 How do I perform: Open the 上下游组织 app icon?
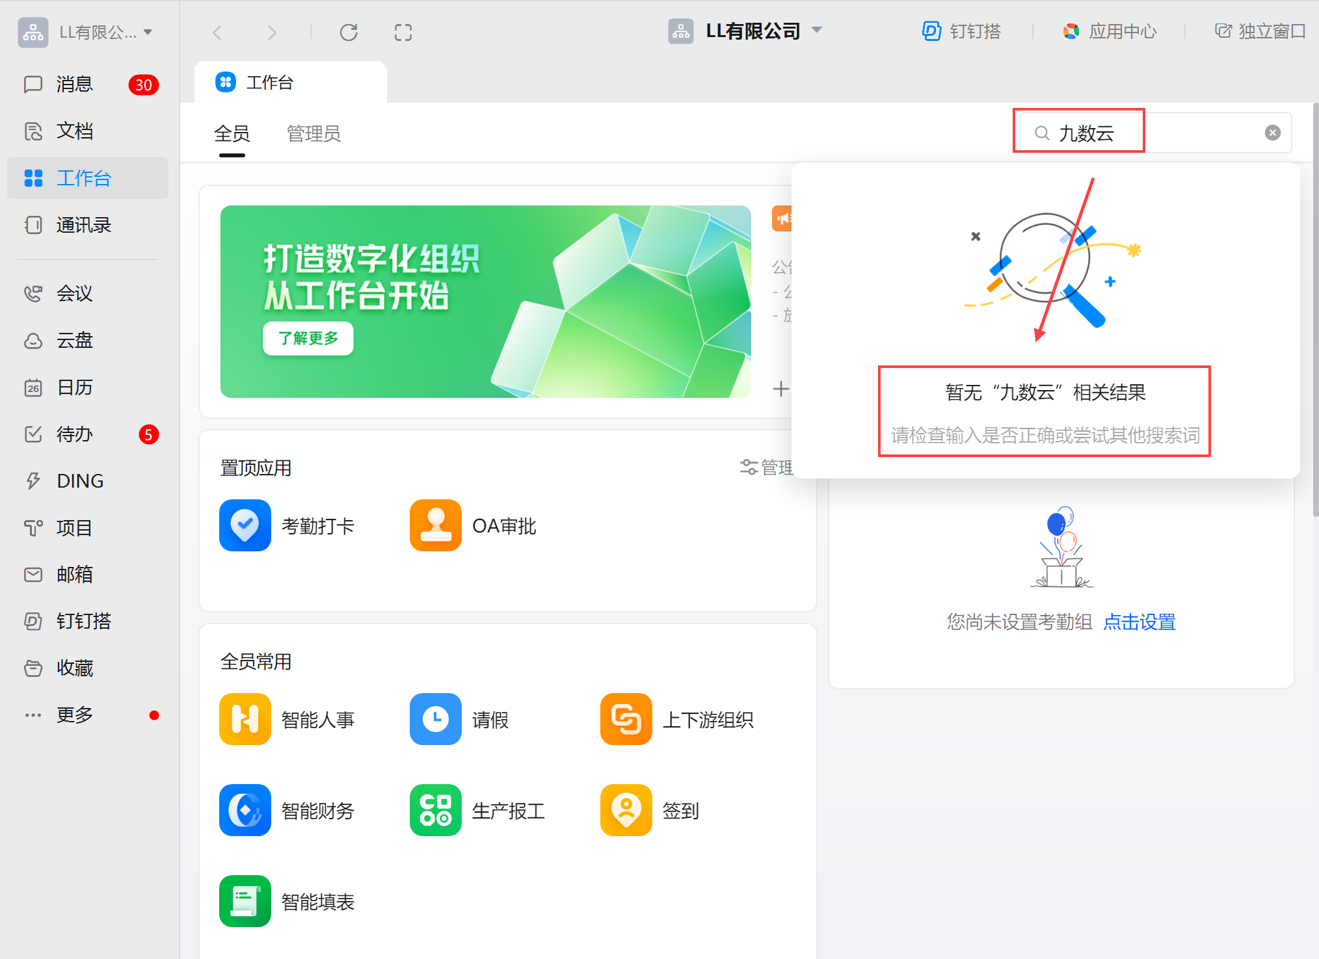coord(626,719)
